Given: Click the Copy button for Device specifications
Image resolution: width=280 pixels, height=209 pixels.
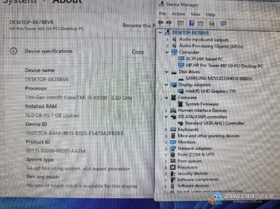Looking at the screenshot, I should [x=138, y=52].
